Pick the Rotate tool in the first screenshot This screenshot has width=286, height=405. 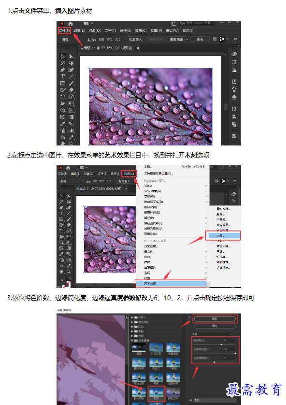click(63, 97)
